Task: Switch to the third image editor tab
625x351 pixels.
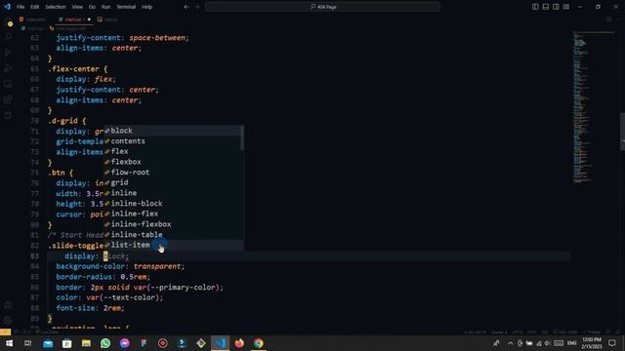Action: [x=107, y=19]
